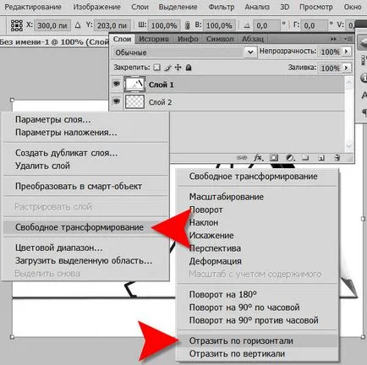
Task: Click the rotation angle field 0,0
Action: click(266, 25)
